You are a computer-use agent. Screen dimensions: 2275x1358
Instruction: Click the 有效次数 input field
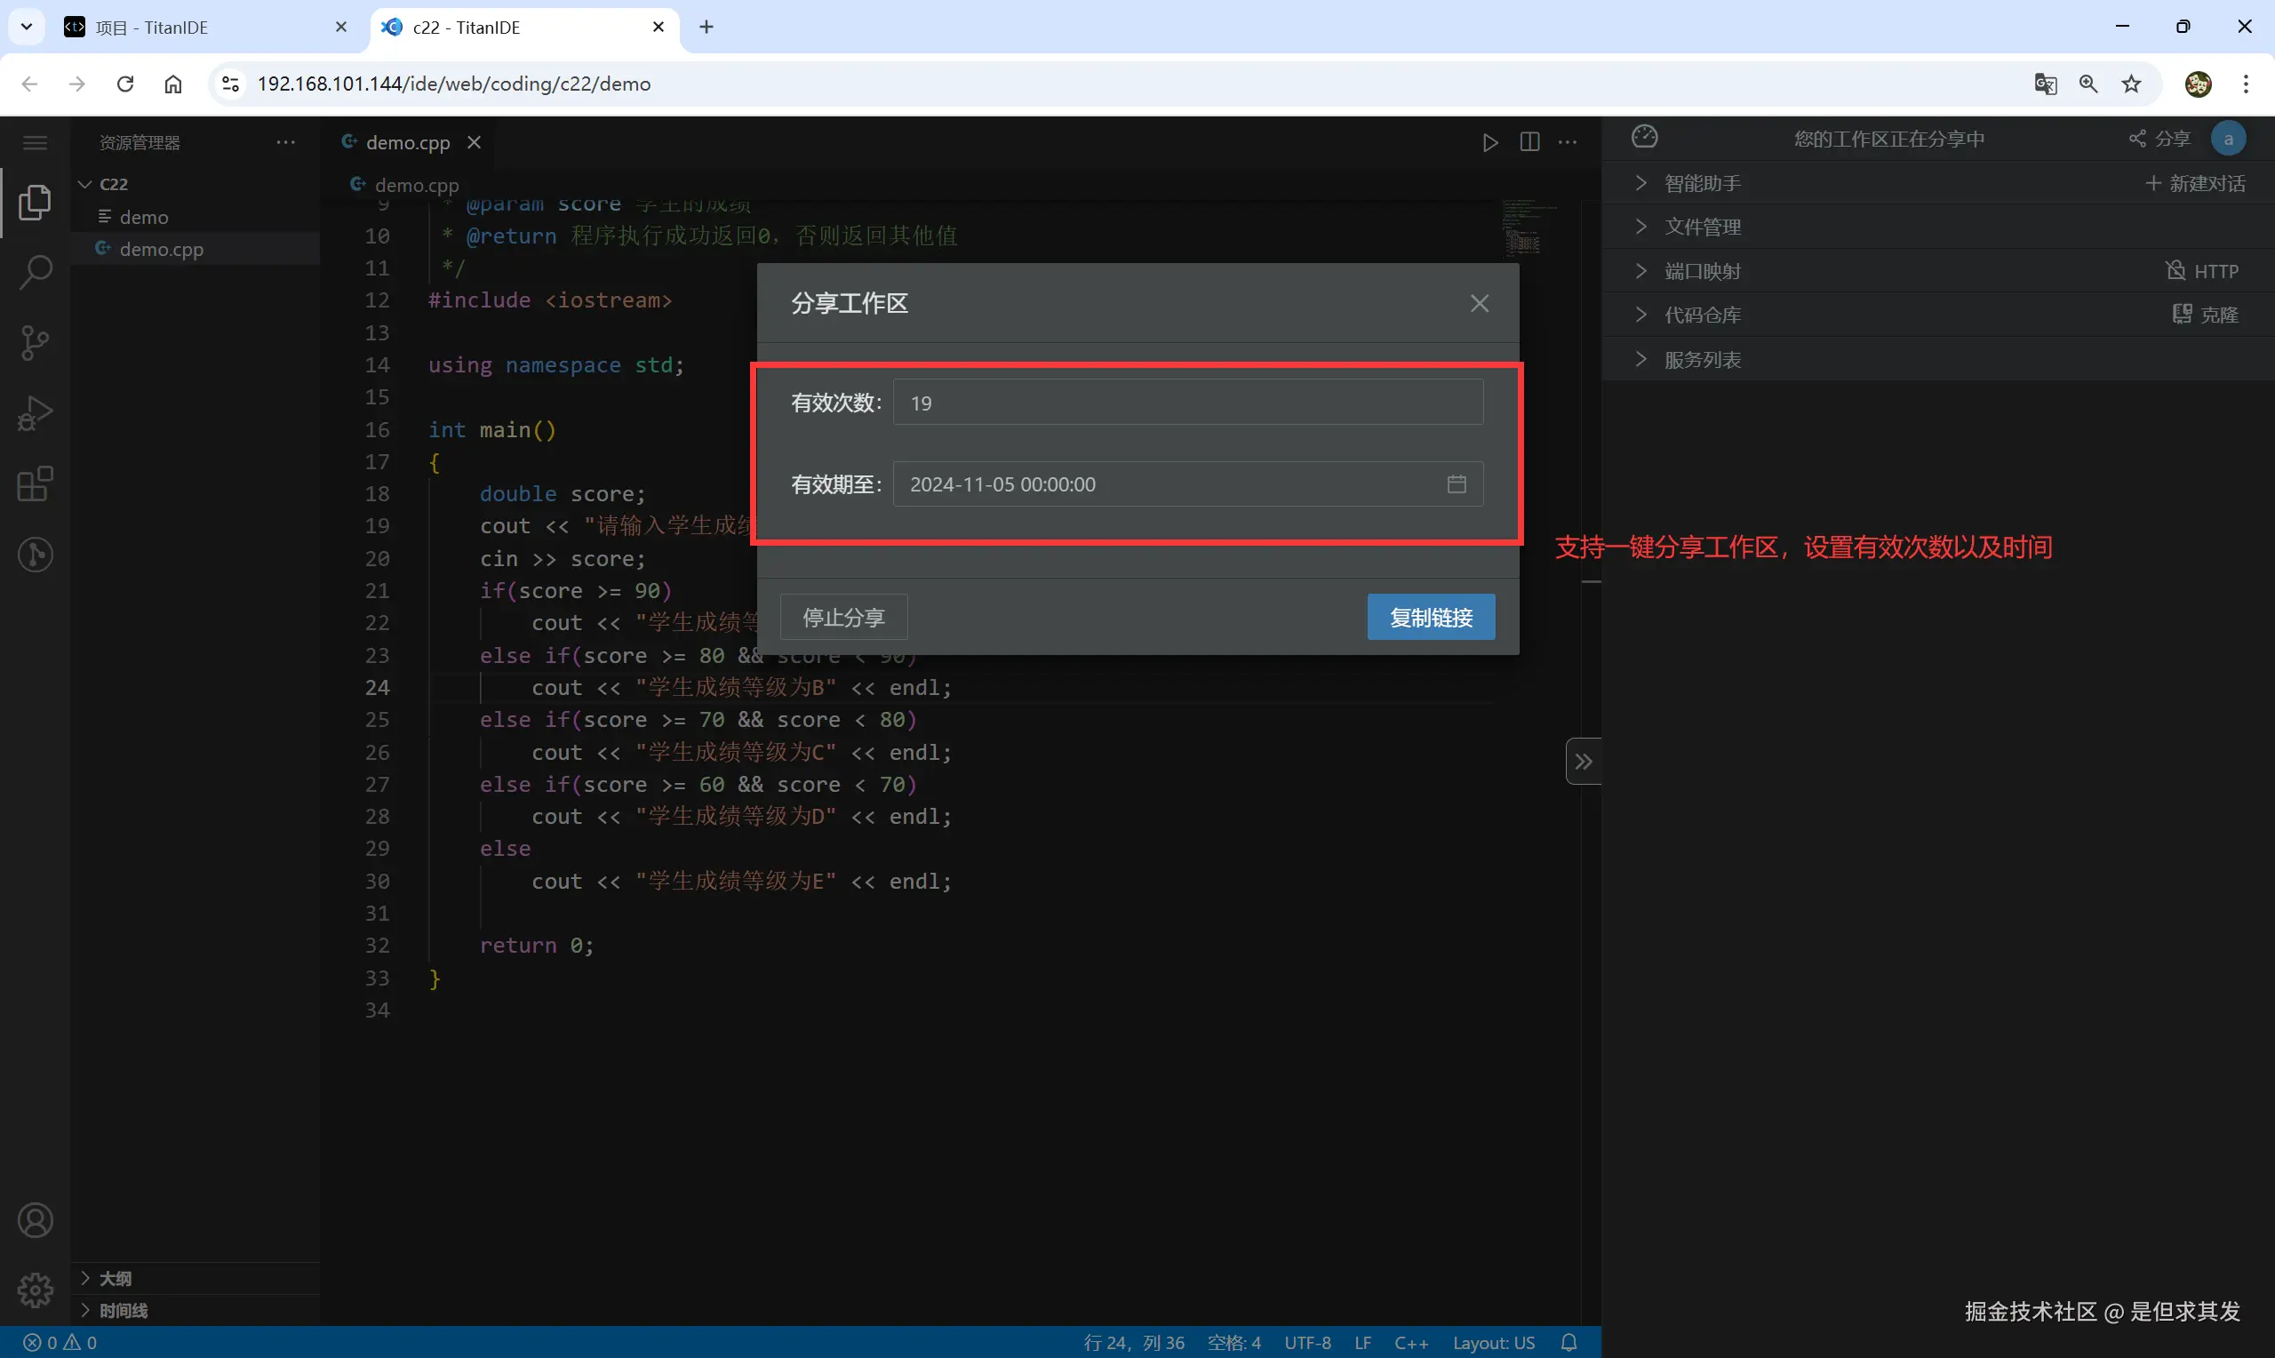click(x=1187, y=403)
